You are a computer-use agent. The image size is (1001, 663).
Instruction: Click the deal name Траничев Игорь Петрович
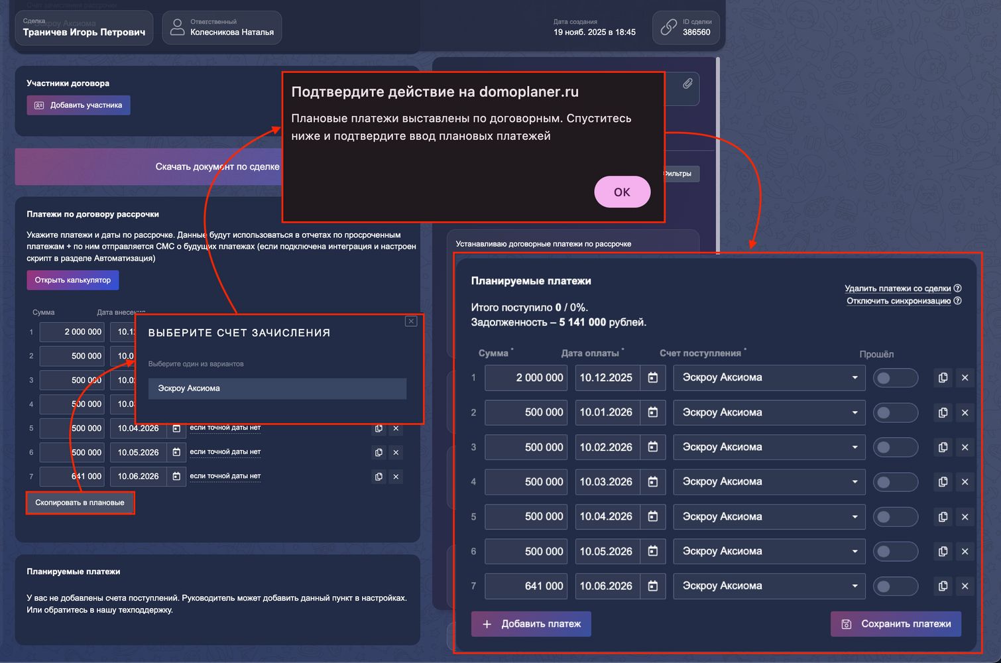pyautogui.click(x=84, y=32)
